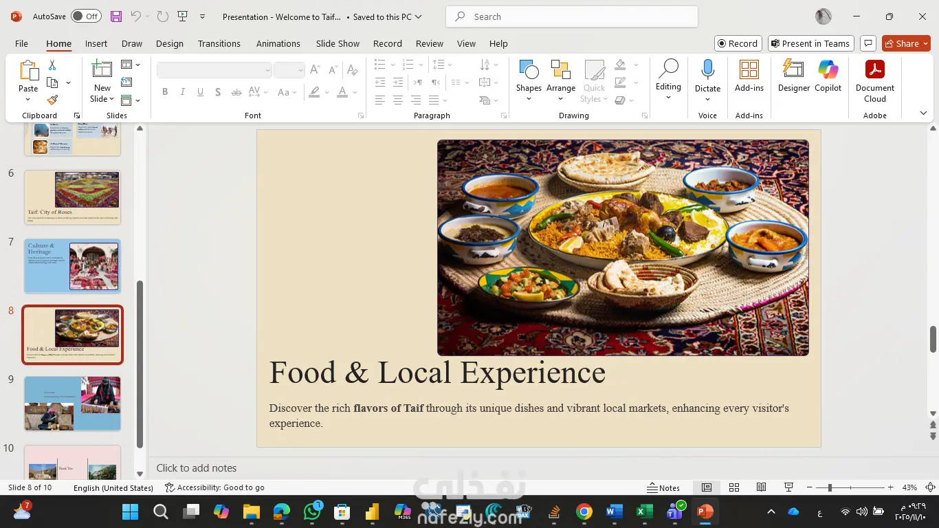Click the Share button
This screenshot has height=528, width=939.
[901, 43]
